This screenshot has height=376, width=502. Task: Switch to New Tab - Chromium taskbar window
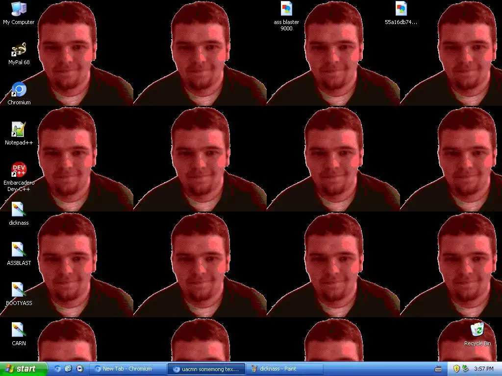click(x=127, y=369)
